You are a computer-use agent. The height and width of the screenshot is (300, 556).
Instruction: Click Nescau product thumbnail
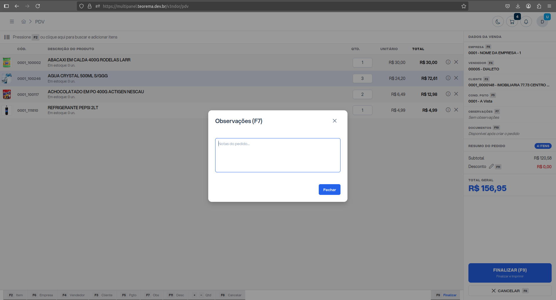coord(7,94)
